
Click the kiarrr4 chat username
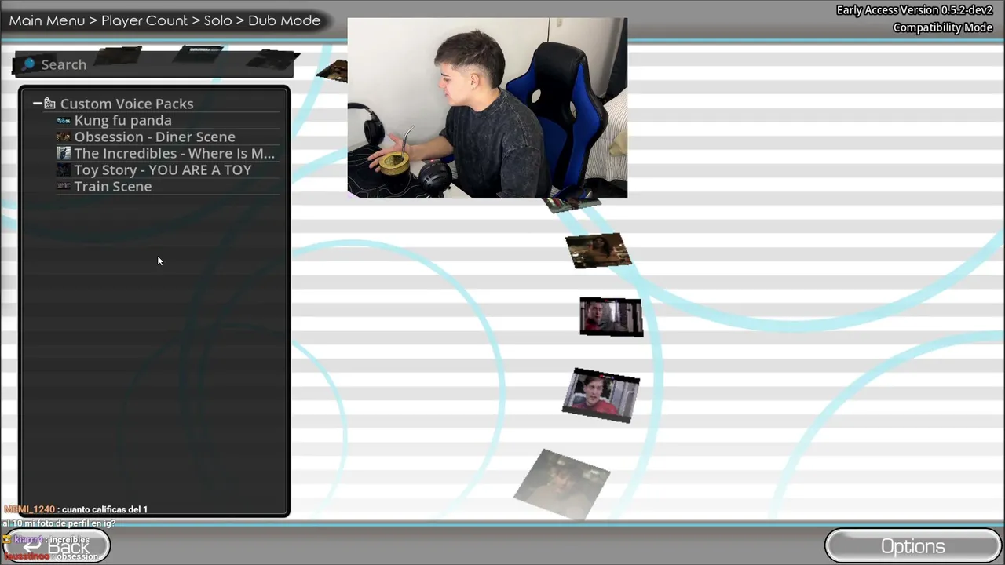[x=28, y=540]
